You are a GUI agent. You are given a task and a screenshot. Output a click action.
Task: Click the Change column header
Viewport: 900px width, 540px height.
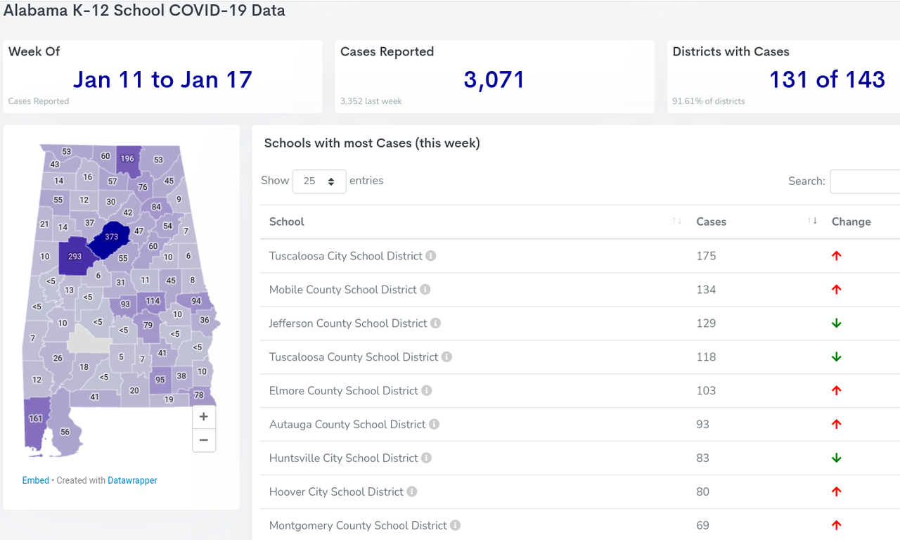[x=851, y=221]
